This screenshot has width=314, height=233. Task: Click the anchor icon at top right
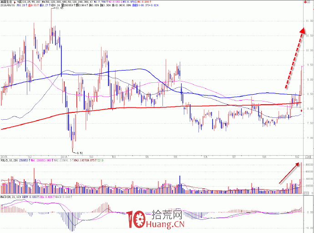[x=305, y=2]
